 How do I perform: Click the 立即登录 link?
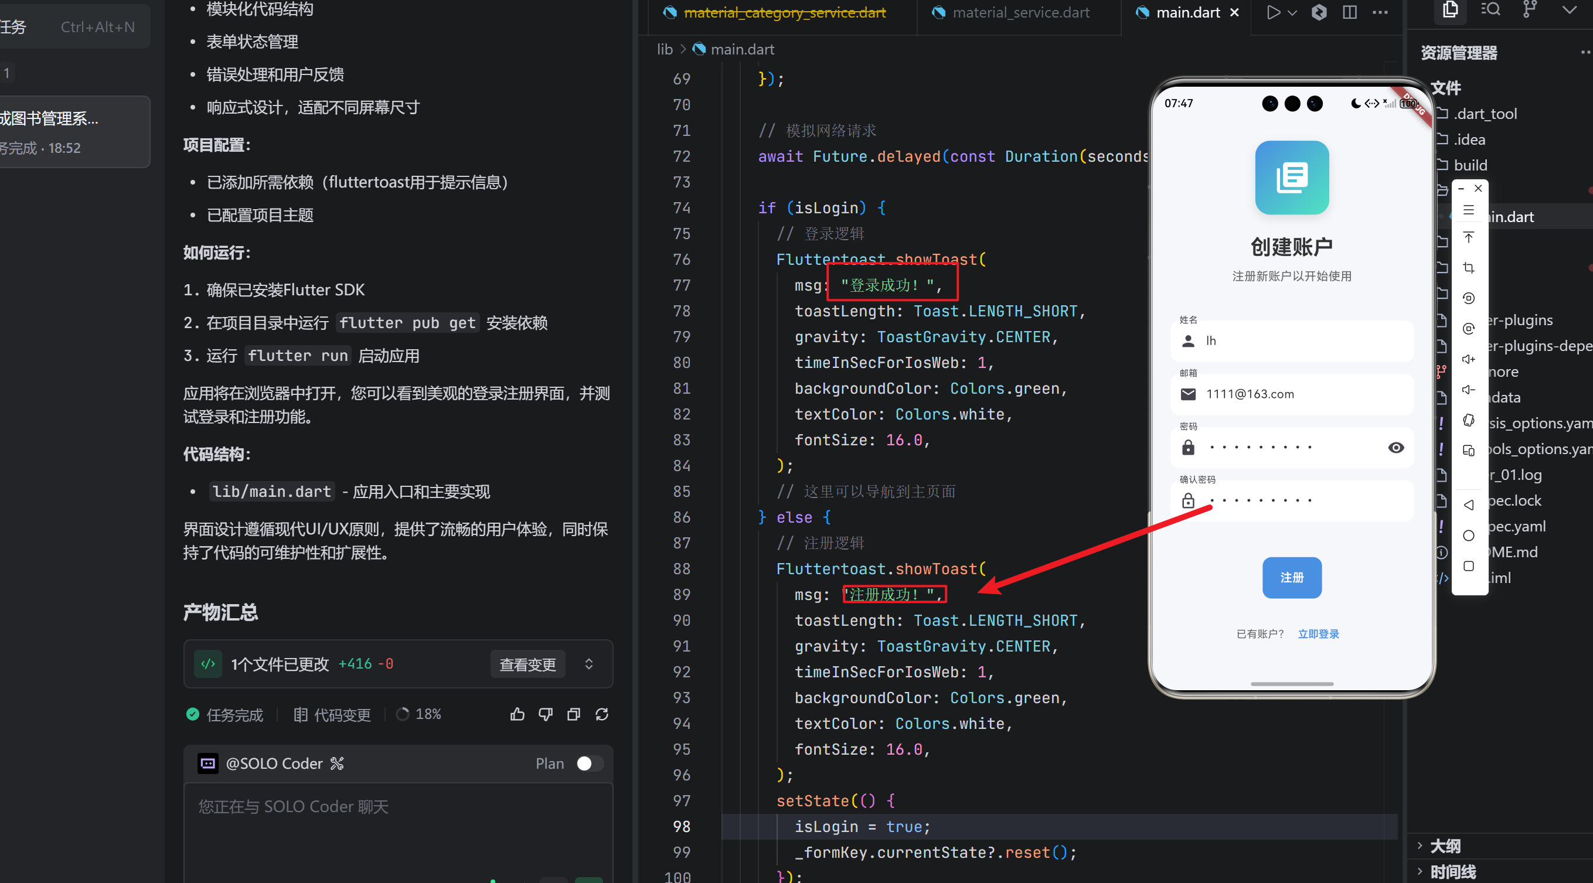click(x=1317, y=633)
